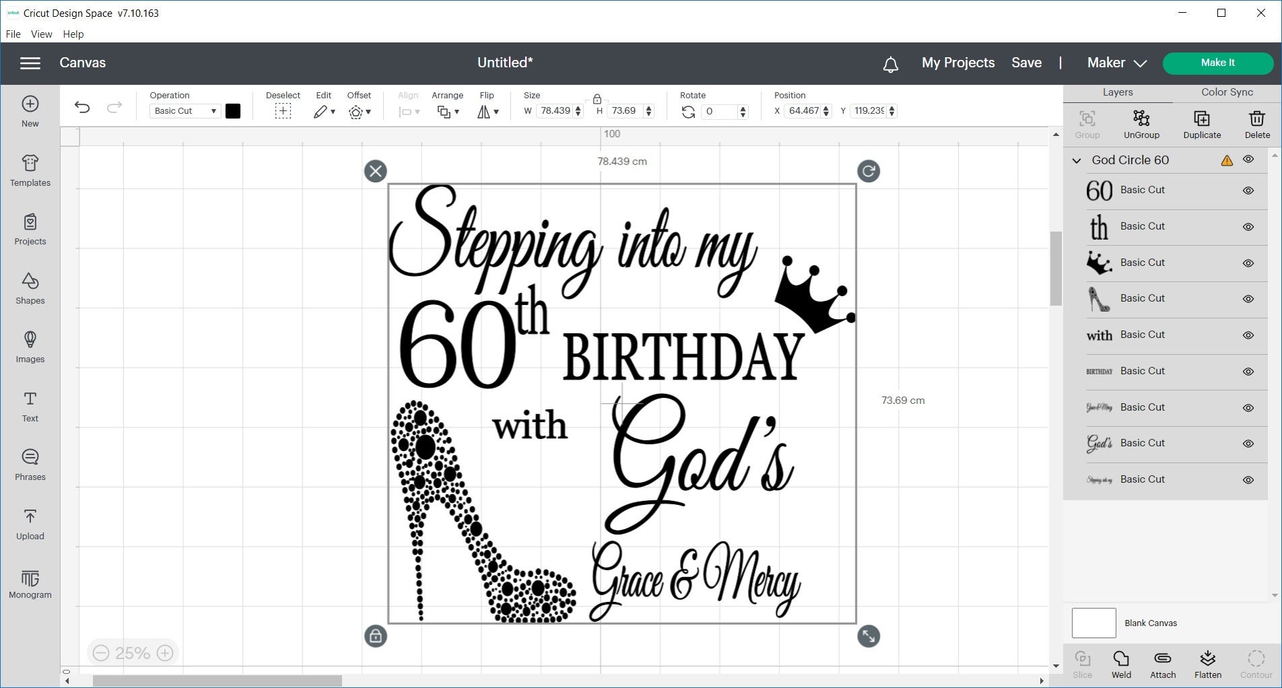
Task: Select the Text tool
Action: point(30,405)
